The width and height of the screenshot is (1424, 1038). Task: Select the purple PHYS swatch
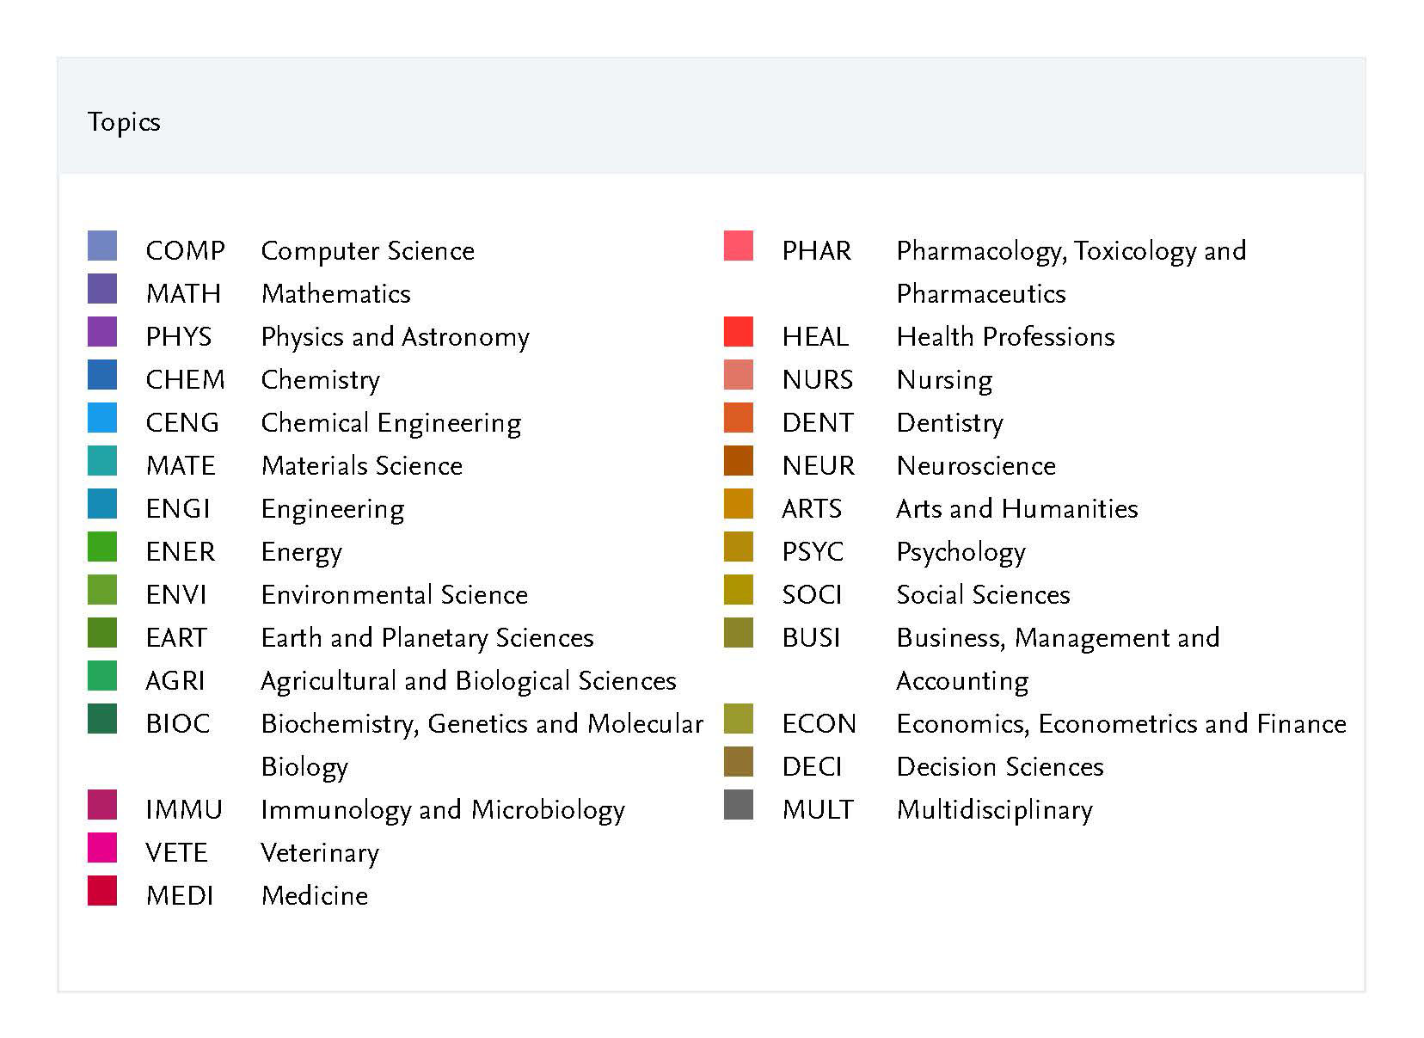tap(102, 332)
